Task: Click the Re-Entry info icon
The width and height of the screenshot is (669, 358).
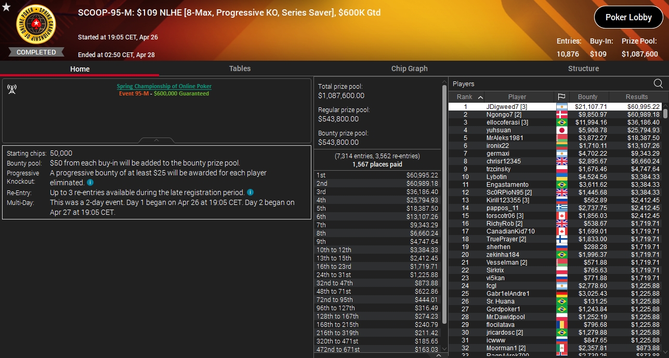Action: click(250, 192)
